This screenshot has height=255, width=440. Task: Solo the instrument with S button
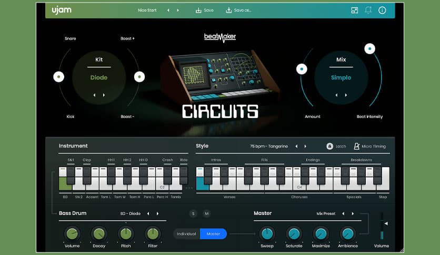193,214
